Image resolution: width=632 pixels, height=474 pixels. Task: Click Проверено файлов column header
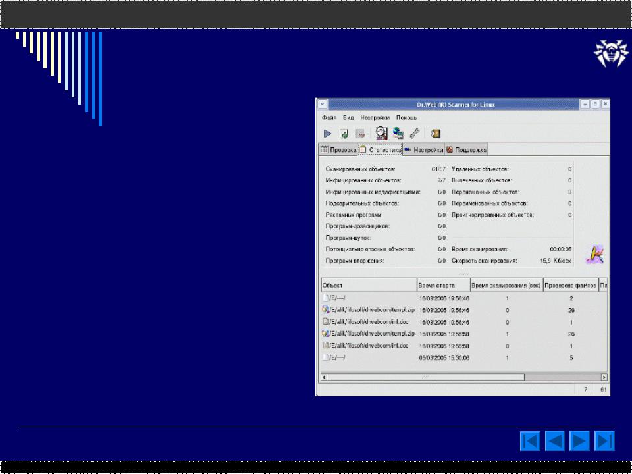pos(571,285)
